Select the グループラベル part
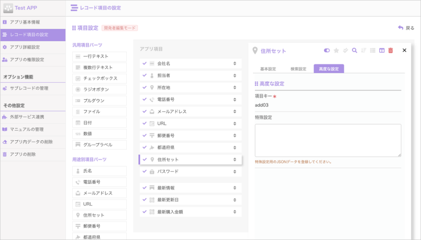Viewport: 421px width, 240px height. coord(99,145)
